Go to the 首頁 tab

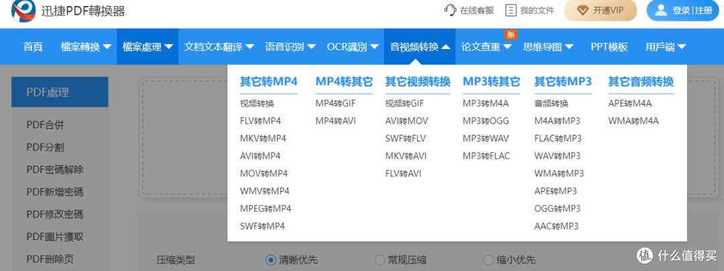coord(33,47)
